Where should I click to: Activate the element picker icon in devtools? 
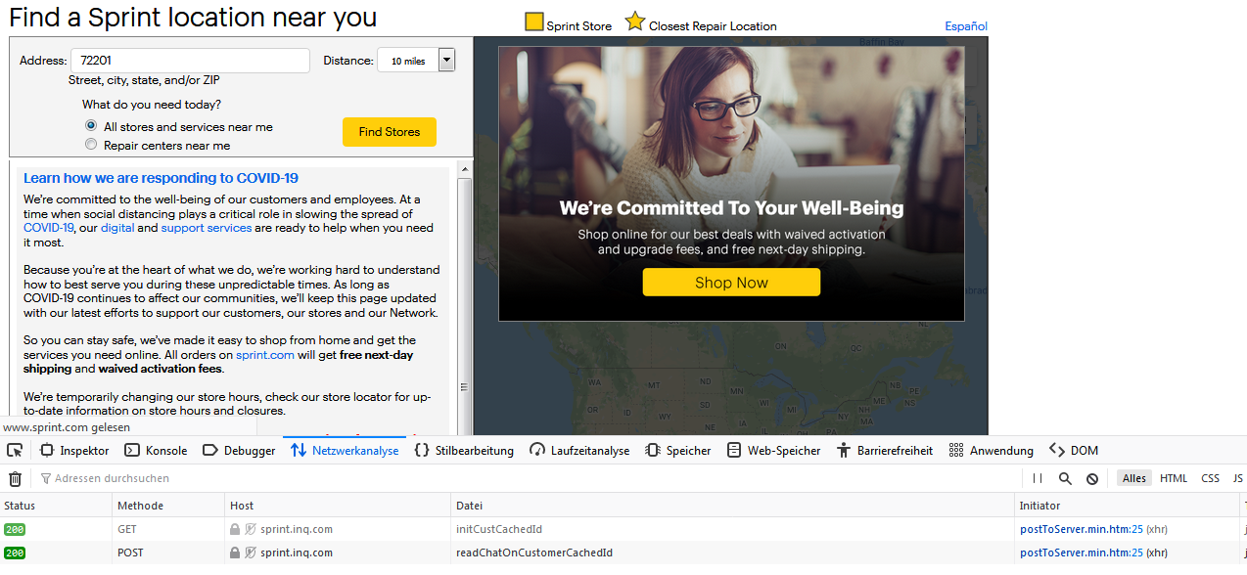click(15, 450)
